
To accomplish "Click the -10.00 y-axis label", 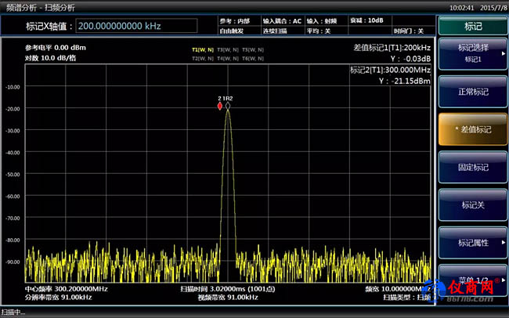I will pyautogui.click(x=13, y=87).
